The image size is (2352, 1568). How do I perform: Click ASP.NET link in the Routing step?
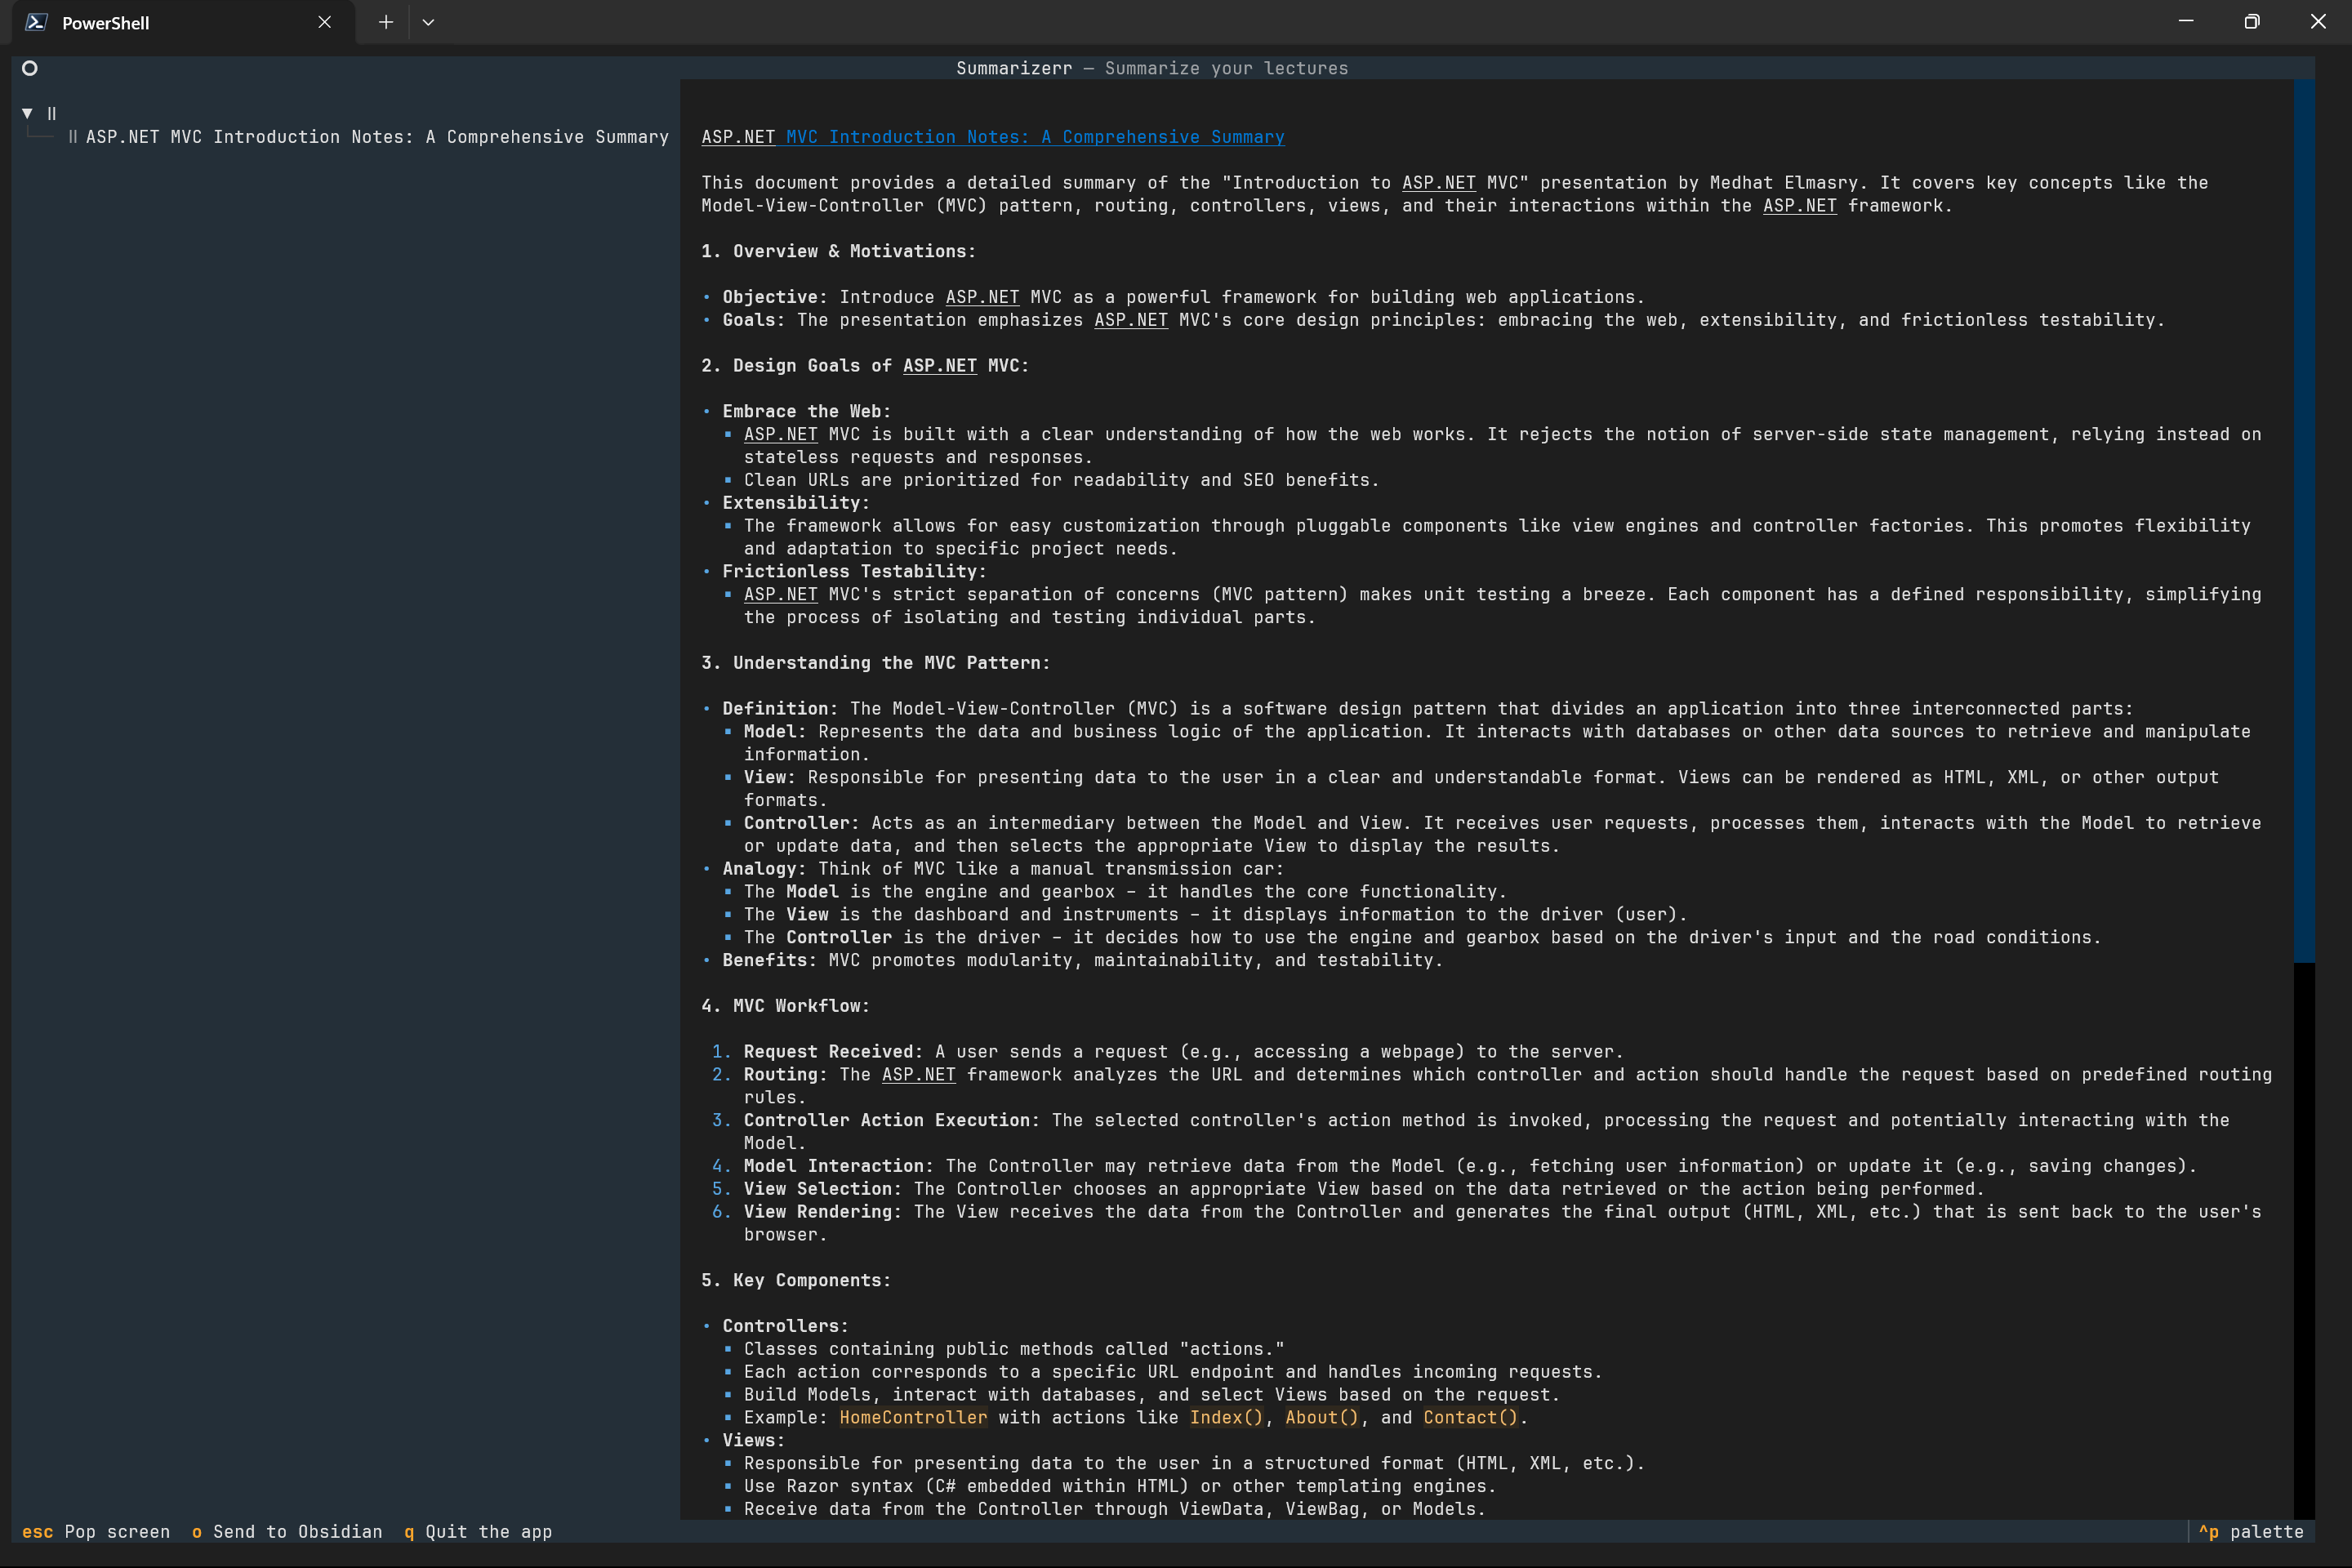coord(918,1074)
